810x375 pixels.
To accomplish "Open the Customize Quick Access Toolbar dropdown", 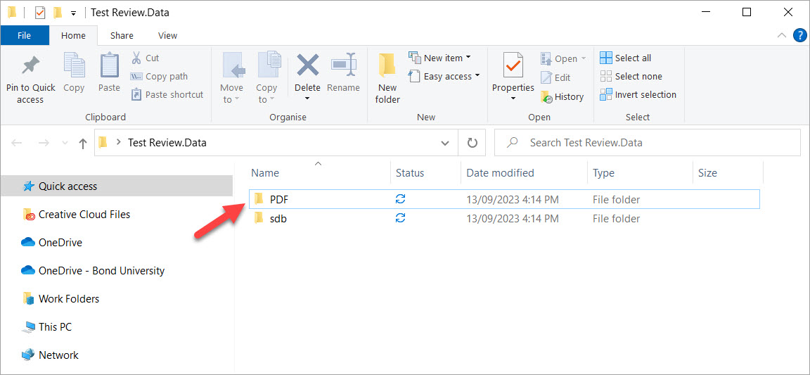I will pyautogui.click(x=74, y=13).
